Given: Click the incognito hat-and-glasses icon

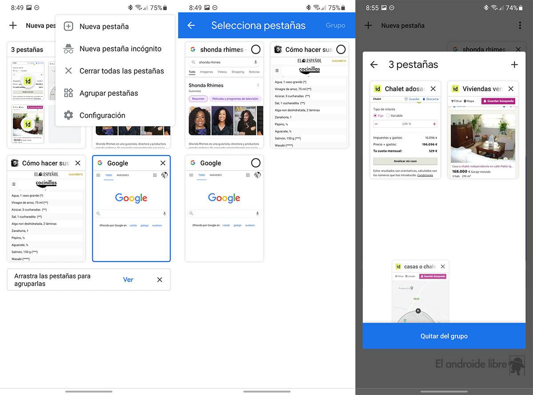Looking at the screenshot, I should pyautogui.click(x=68, y=49).
